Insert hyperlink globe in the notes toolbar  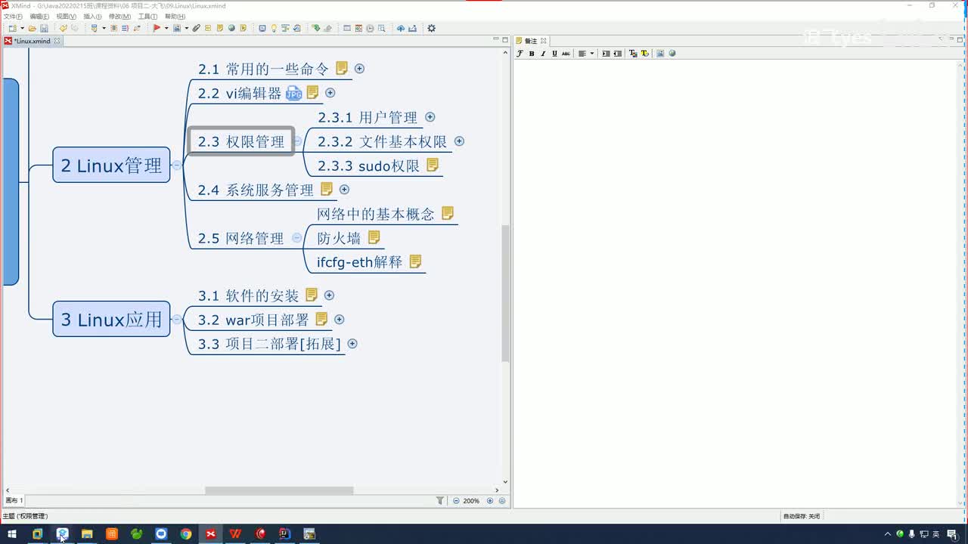[672, 54]
